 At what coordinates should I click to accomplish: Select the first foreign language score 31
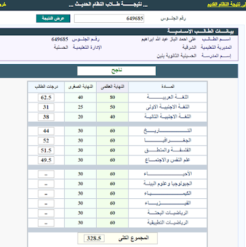click(46, 107)
